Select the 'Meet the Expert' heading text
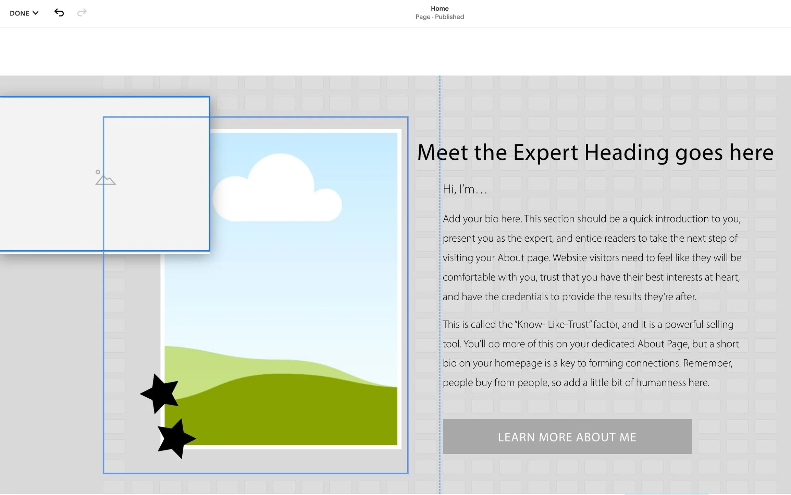 [595, 152]
